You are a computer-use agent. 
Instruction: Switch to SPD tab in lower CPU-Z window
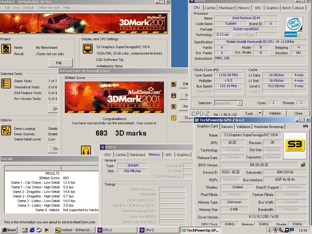pyautogui.click(x=168, y=155)
